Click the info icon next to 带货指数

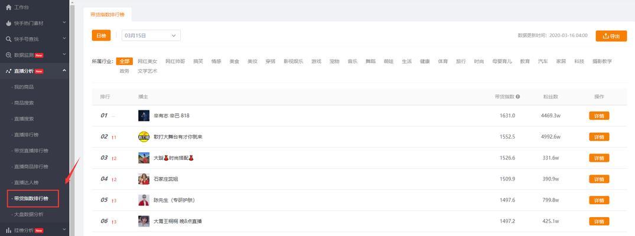pyautogui.click(x=518, y=97)
